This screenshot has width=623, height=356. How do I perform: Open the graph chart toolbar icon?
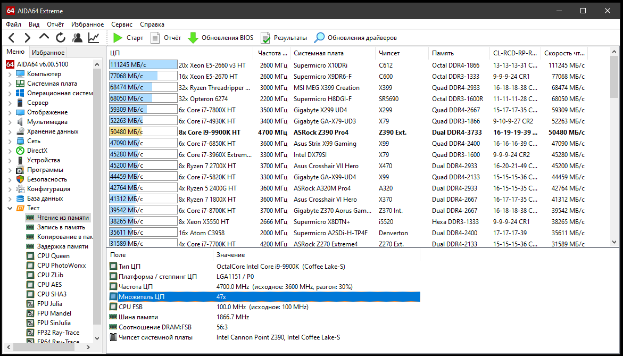[94, 38]
